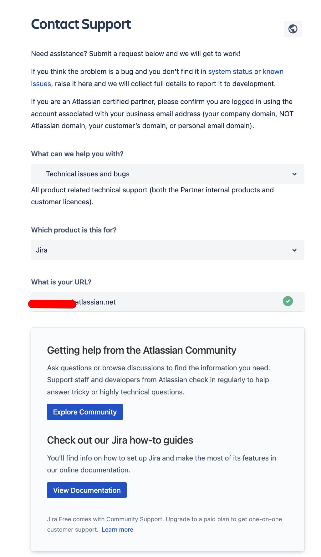Click inside the URL input field
The width and height of the screenshot is (321, 557).
167,302
